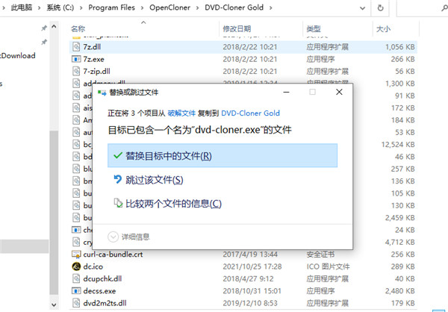
Task: Select the curl-ca-bundle.crt file name
Action: 113,255
